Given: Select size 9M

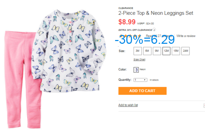Looking at the screenshot, I should point(157,51).
